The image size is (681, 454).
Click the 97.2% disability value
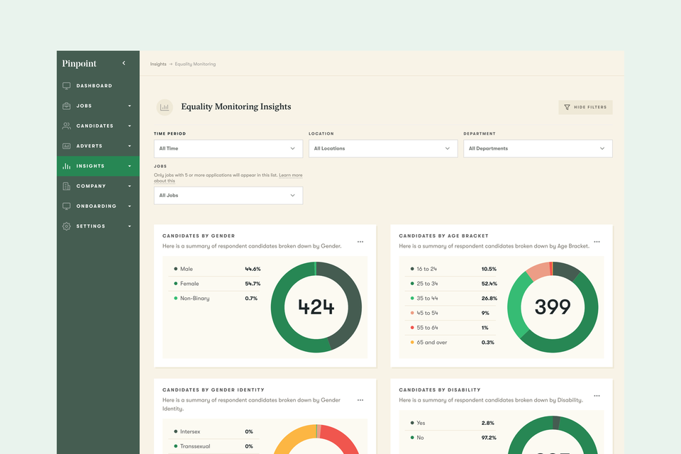click(489, 438)
